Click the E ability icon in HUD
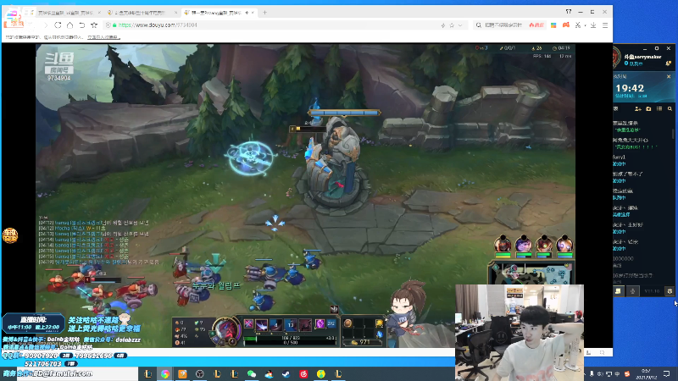Viewport: 678px width, 381px height. point(291,325)
